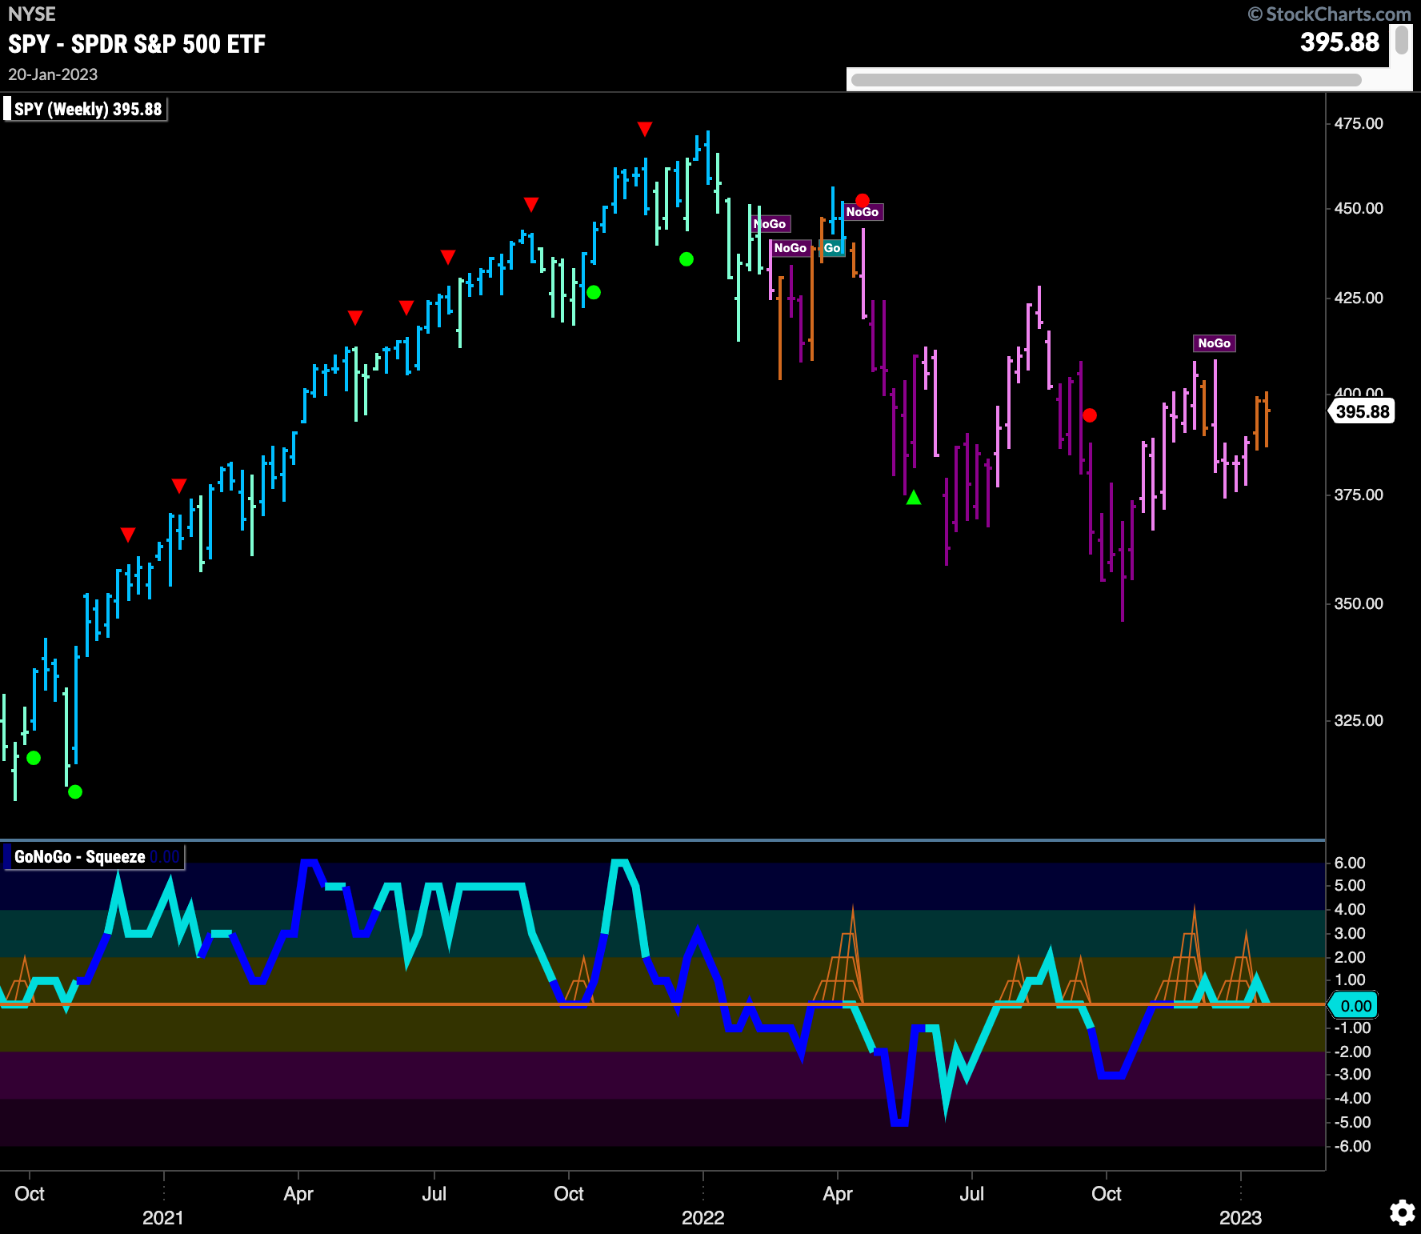Click the green dot marker near December 2021

[686, 259]
